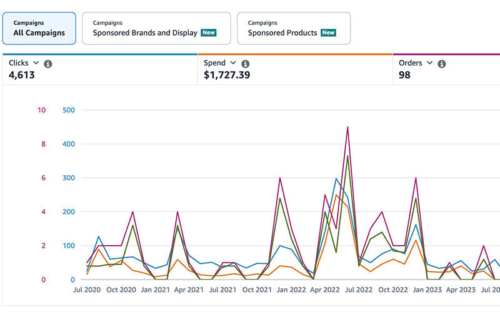Click the 4,613 clicks total value
The width and height of the screenshot is (500, 312).
click(x=22, y=76)
